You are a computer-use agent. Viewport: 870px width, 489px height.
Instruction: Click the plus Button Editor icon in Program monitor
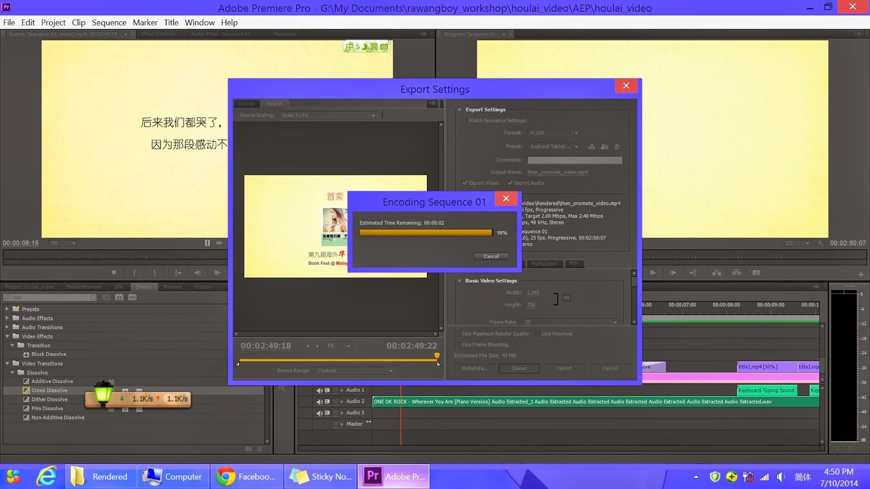(x=861, y=274)
